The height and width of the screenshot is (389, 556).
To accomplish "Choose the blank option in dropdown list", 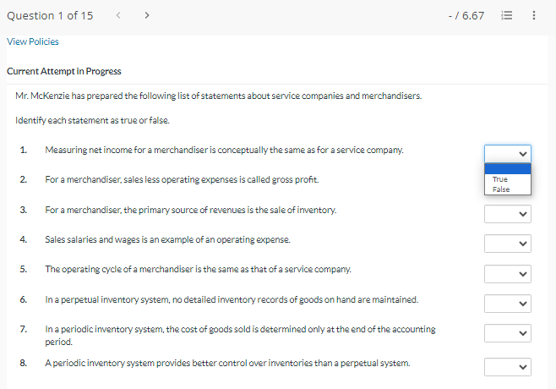I will tap(508, 168).
